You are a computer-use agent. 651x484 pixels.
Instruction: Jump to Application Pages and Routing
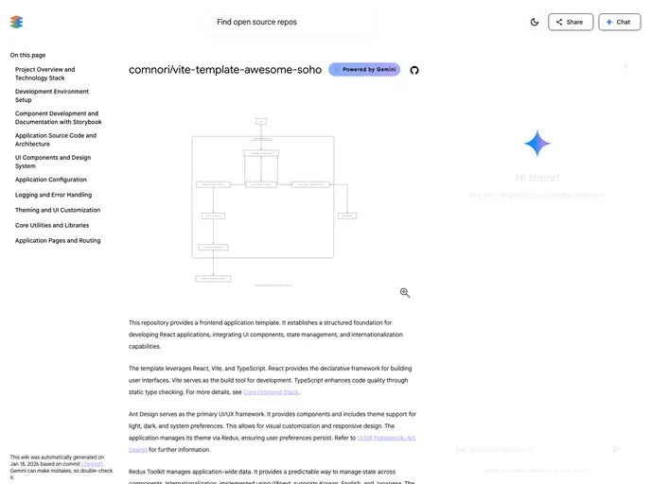click(x=57, y=240)
